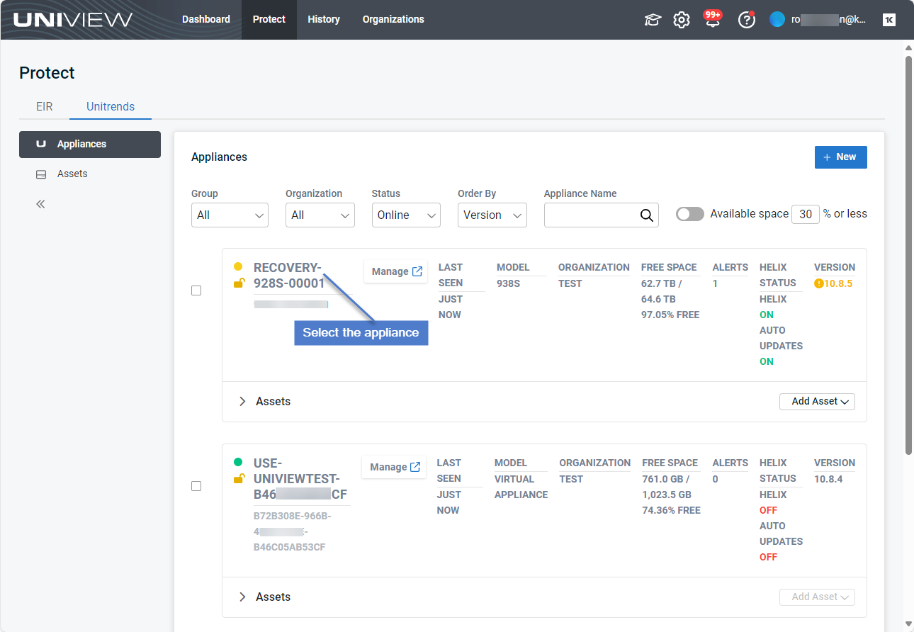Open the History menu
This screenshot has width=914, height=632.
point(324,20)
